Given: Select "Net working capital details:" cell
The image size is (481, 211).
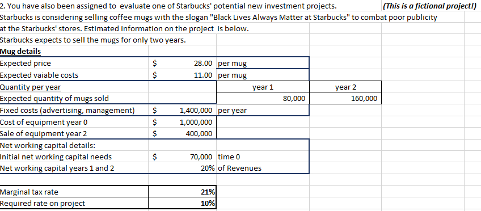Looking at the screenshot, I should coord(74,145).
